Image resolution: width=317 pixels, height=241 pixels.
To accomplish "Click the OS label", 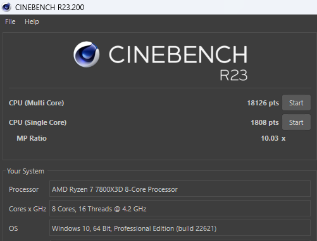I will click(13, 228).
